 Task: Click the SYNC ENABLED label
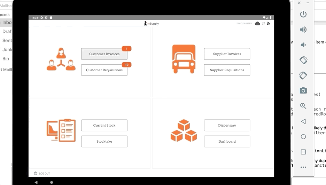[x=244, y=23]
